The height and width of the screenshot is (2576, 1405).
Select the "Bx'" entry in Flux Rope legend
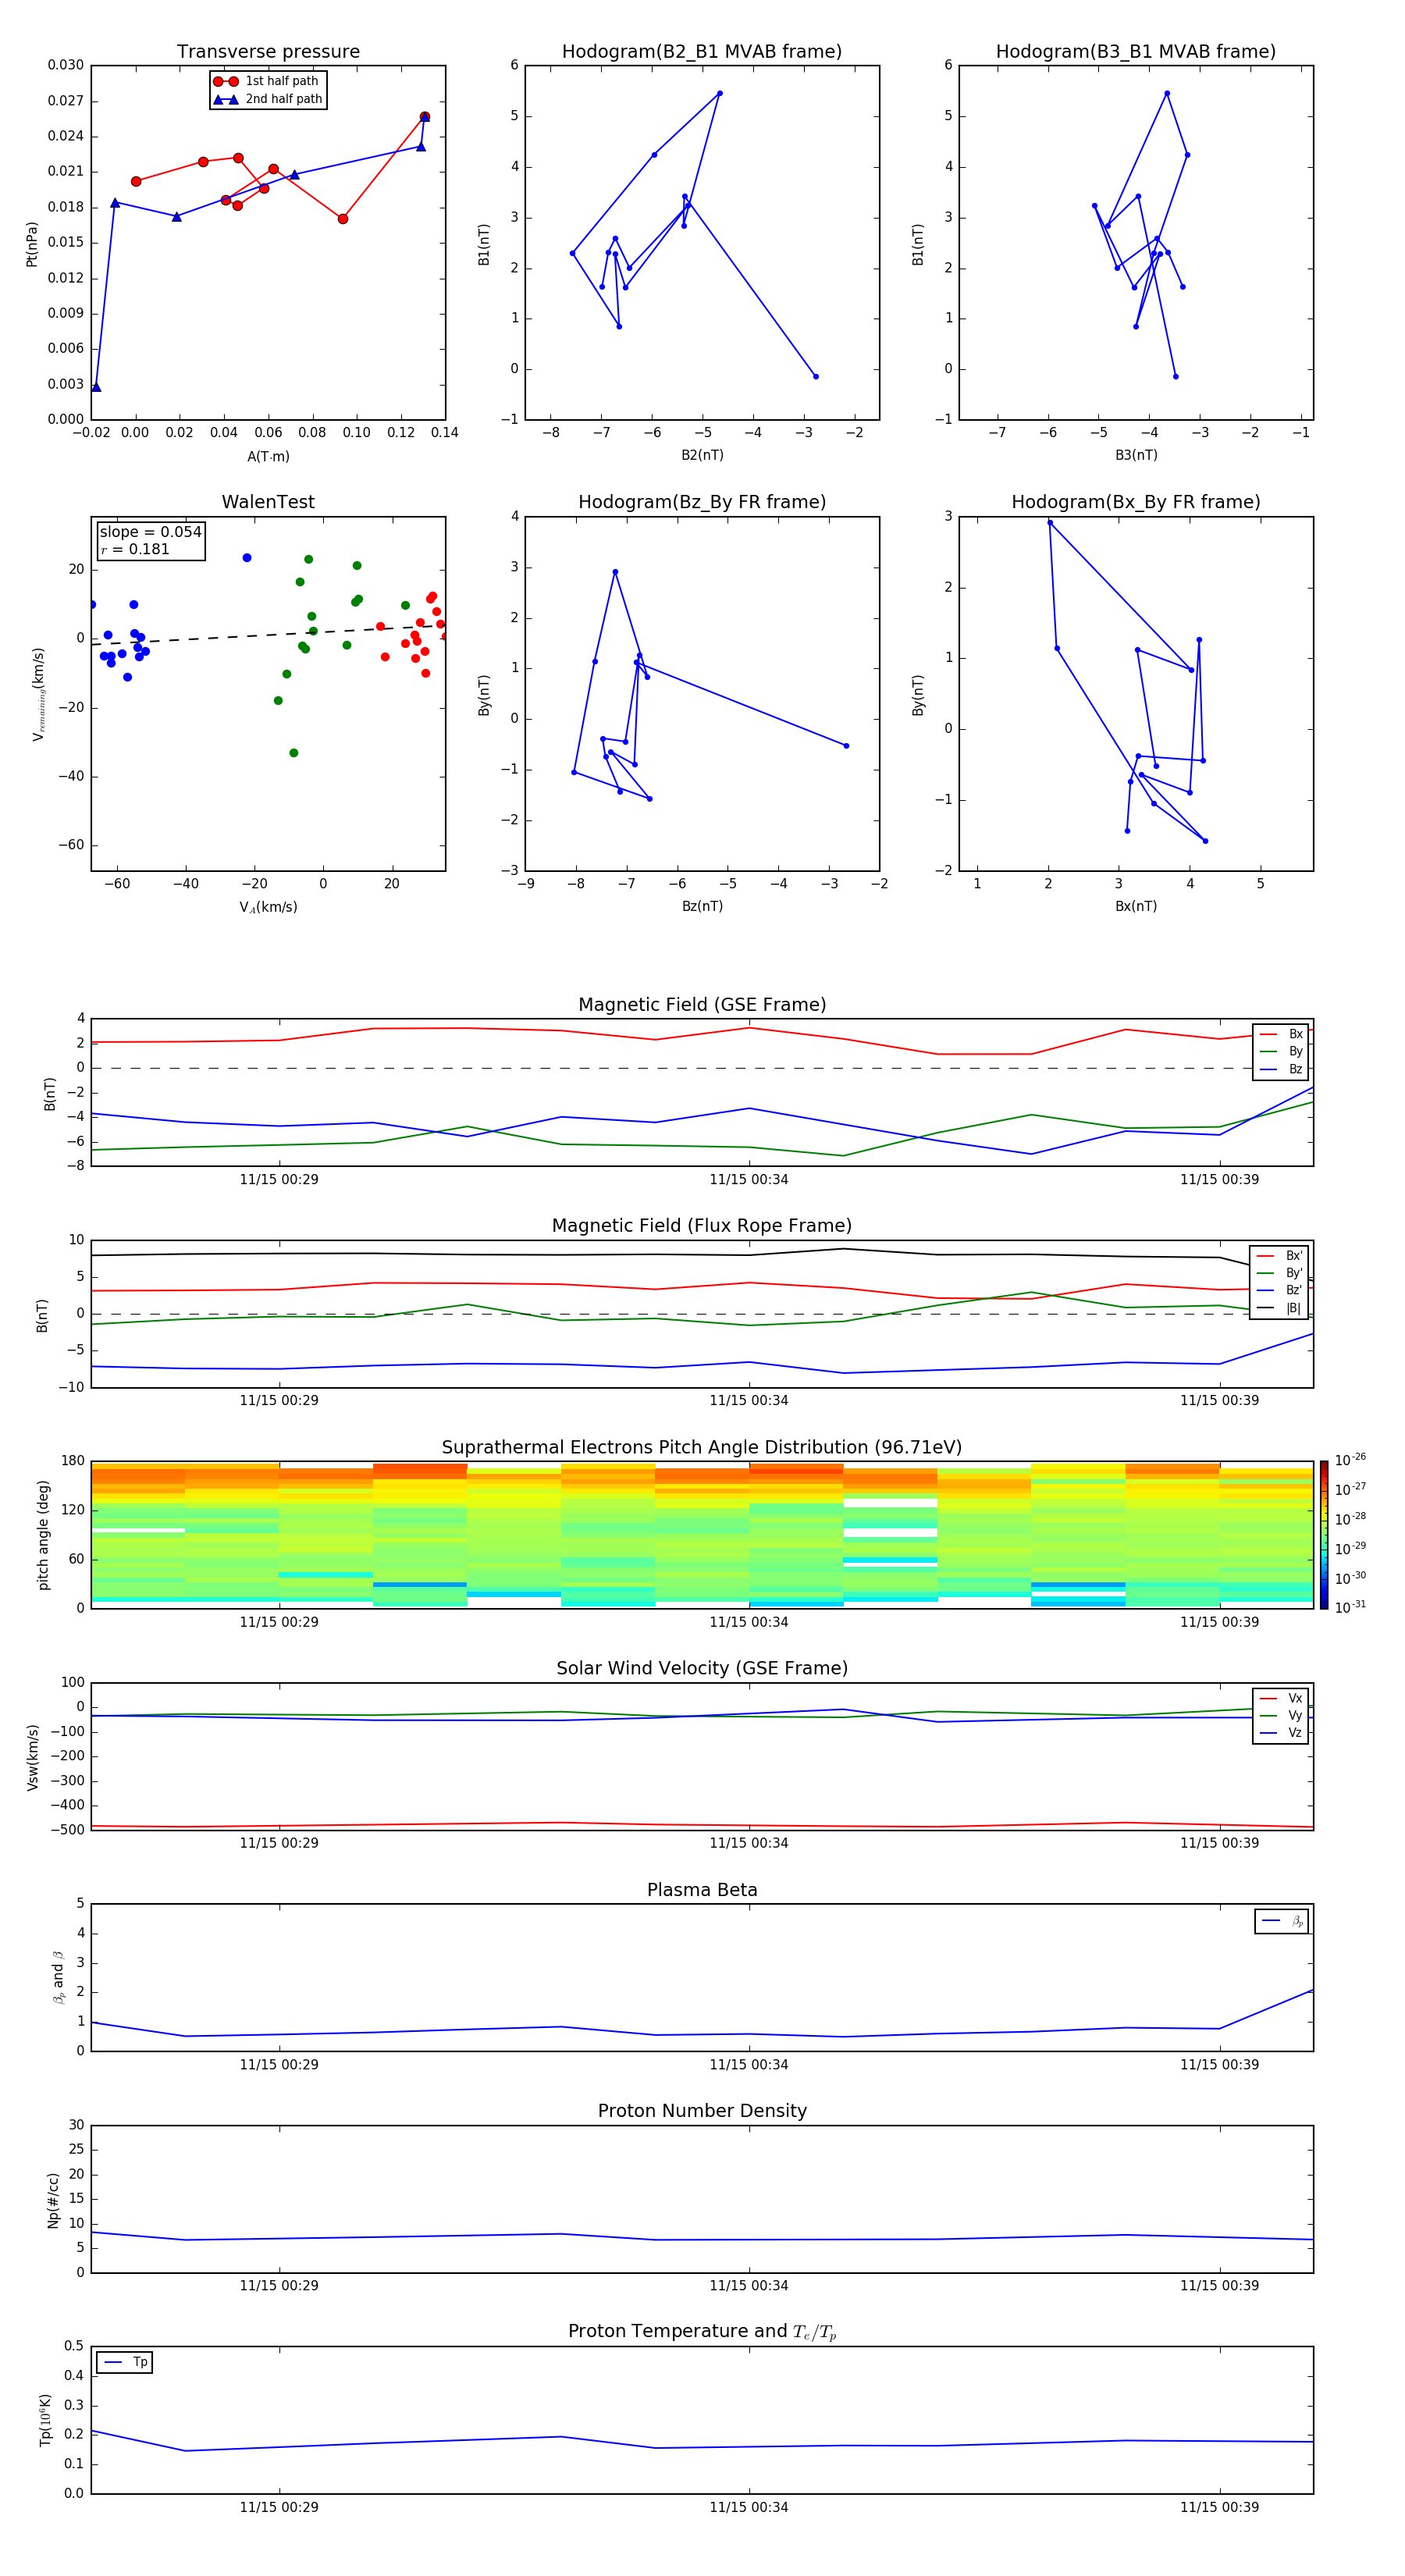point(1279,1256)
